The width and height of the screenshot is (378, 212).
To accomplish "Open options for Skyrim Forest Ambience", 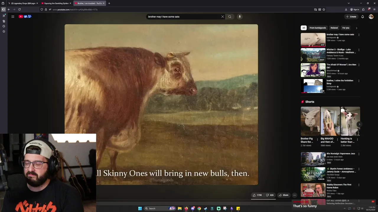I will [x=359, y=169].
